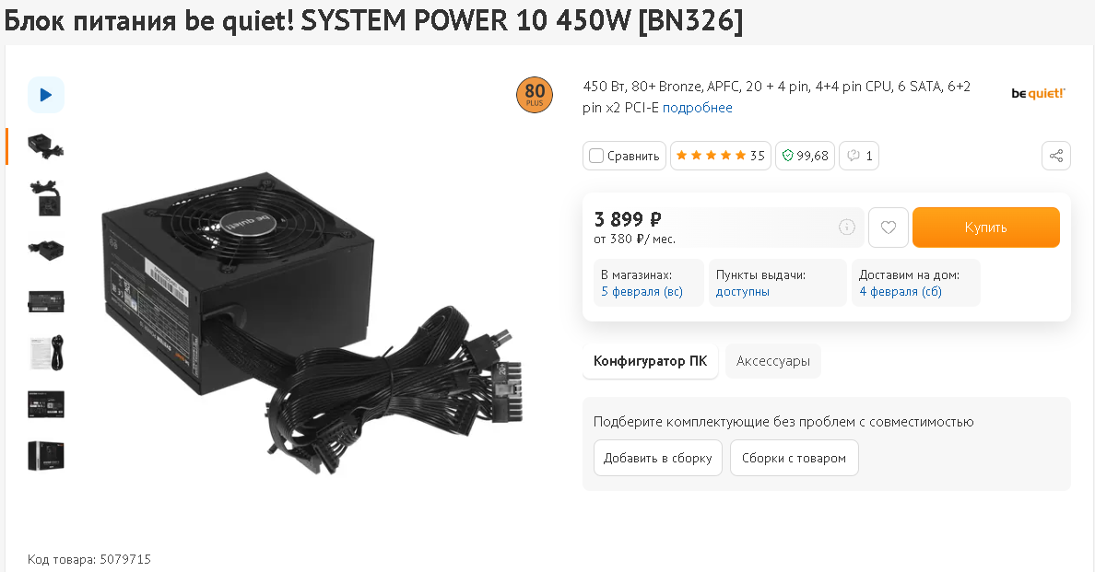
Task: Open the comments count with speech-bubble icon
Action: [x=859, y=156]
